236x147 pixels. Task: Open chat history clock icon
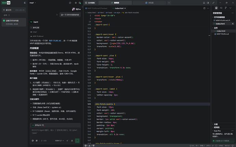click(x=70, y=3)
